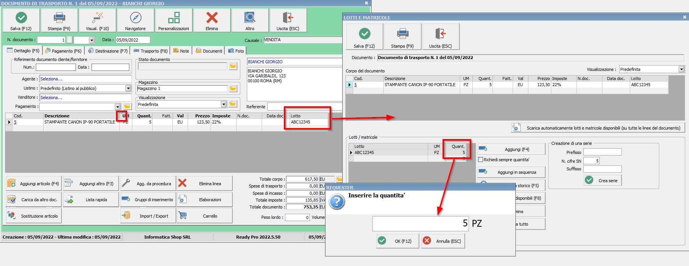This screenshot has width=689, height=266.
Task: Switch to Foto tab
Action: coord(236,51)
